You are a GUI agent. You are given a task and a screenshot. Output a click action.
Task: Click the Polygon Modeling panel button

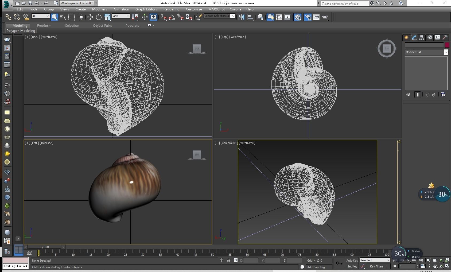coord(21,31)
